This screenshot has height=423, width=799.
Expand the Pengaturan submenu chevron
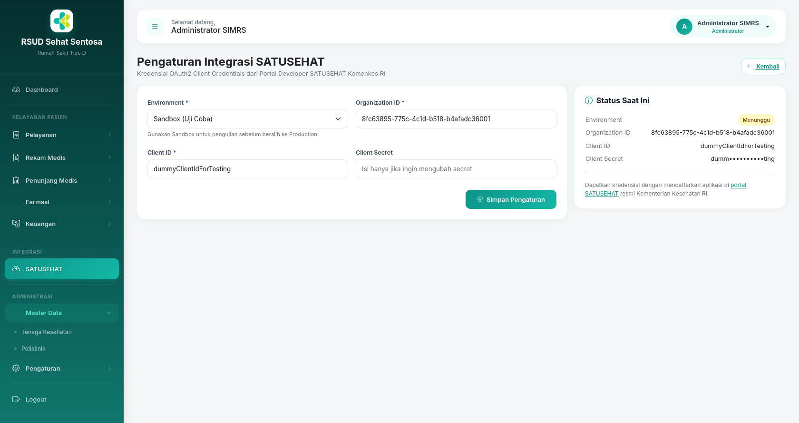(109, 368)
